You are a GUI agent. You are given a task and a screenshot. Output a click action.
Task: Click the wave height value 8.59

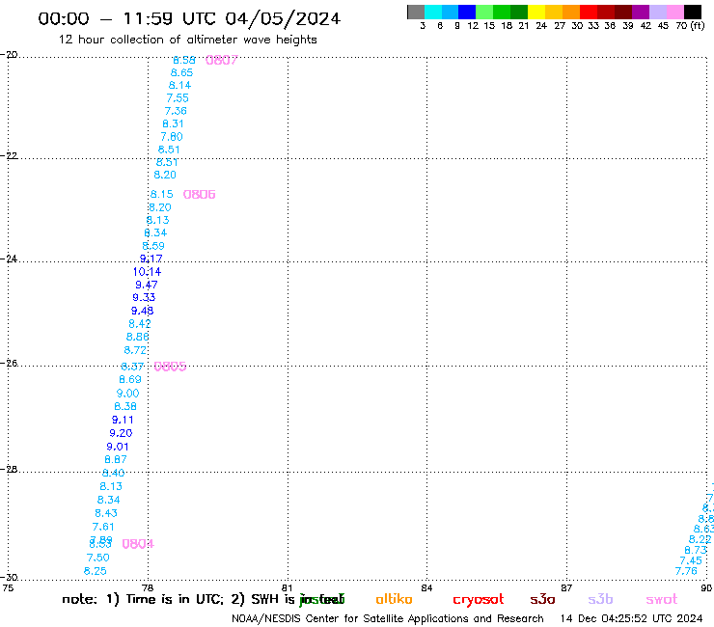[153, 246]
